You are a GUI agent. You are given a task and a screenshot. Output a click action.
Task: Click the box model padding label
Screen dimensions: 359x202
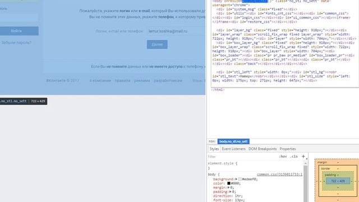[330, 175]
